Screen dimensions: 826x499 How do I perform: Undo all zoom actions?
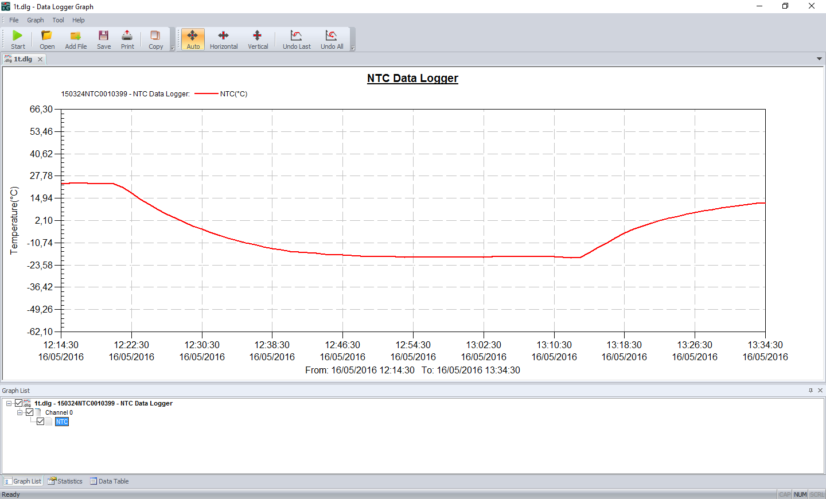pos(332,39)
